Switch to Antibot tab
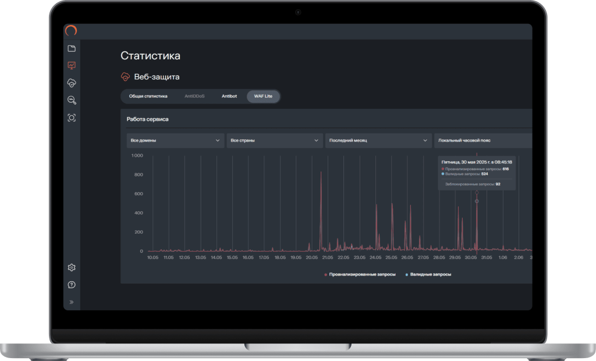This screenshot has width=596, height=361. 229,96
